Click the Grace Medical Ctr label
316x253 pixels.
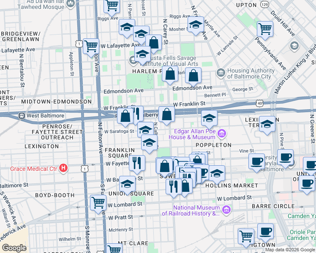point(34,169)
